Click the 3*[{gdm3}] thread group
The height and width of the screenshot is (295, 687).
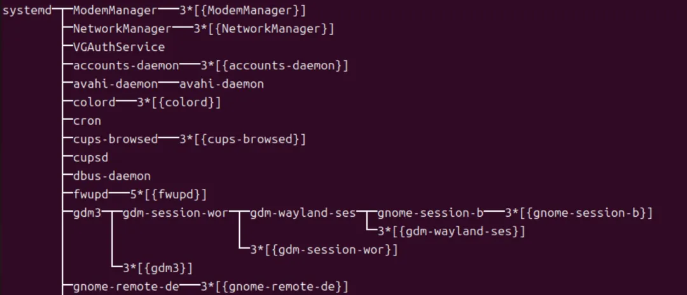(158, 268)
